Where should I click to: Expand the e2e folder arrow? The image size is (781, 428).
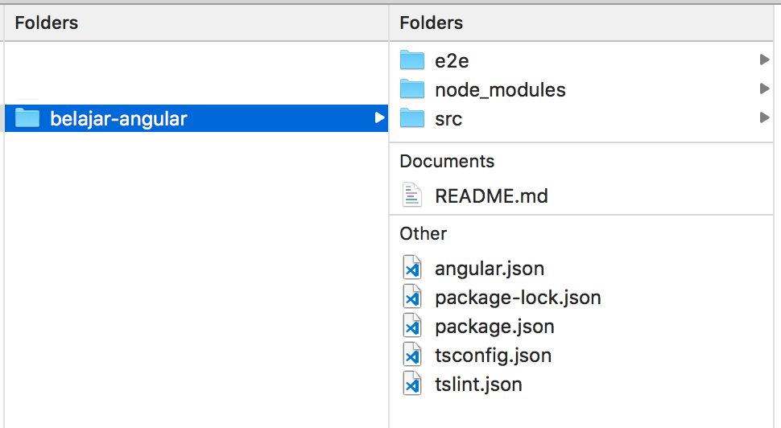(764, 60)
